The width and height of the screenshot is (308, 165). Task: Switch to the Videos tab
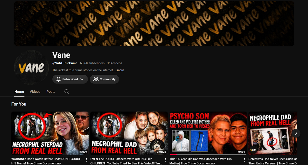(35, 92)
